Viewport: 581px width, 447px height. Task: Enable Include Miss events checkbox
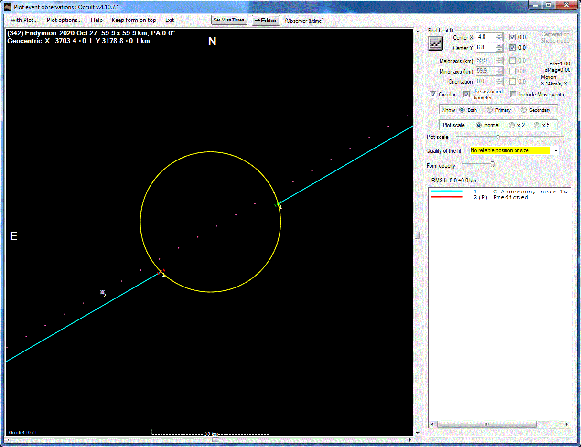point(514,95)
